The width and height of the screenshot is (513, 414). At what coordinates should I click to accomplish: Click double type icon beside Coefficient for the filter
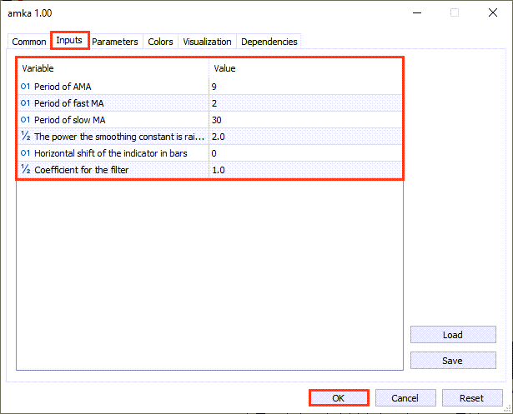pos(25,170)
